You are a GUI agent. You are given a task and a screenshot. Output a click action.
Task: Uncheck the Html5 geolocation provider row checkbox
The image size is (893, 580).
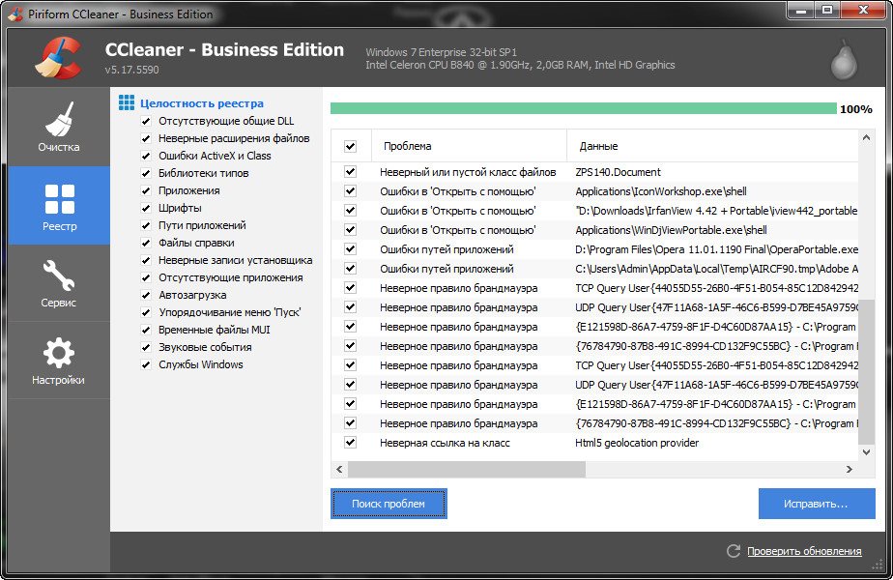350,442
